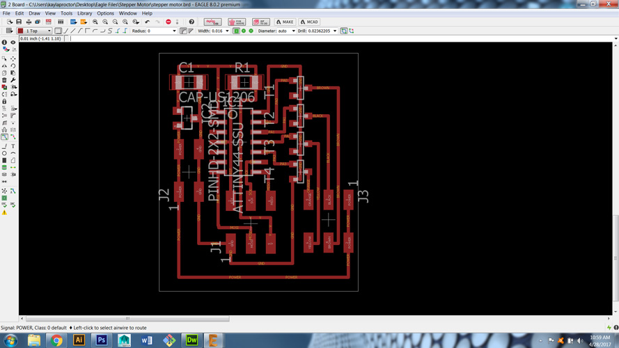
Task: Select the Rotate tool
Action: tap(13, 66)
